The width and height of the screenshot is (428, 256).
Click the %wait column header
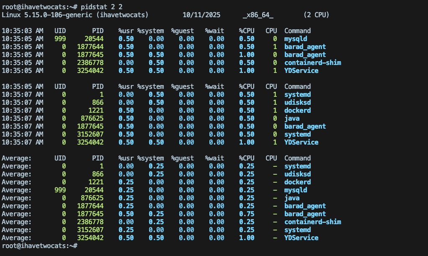coord(214,31)
